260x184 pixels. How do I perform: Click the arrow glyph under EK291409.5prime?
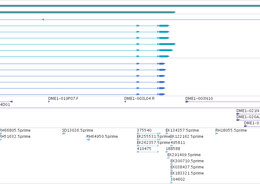[168, 158]
